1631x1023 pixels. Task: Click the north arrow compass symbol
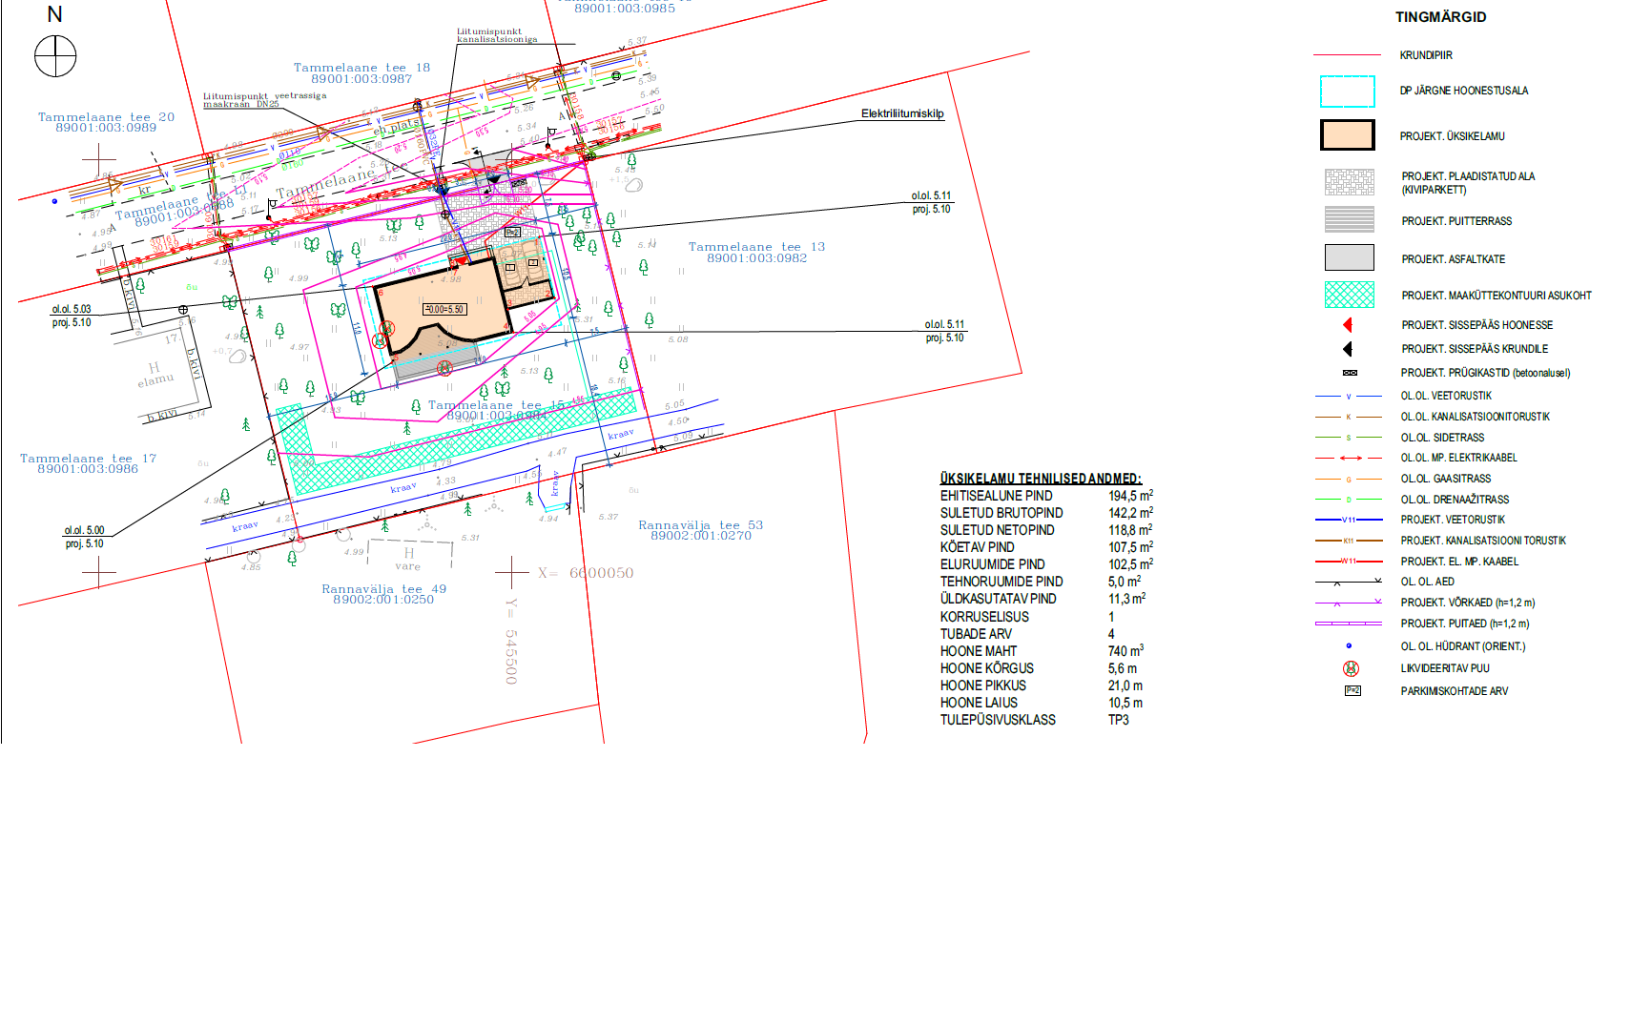pos(55,56)
